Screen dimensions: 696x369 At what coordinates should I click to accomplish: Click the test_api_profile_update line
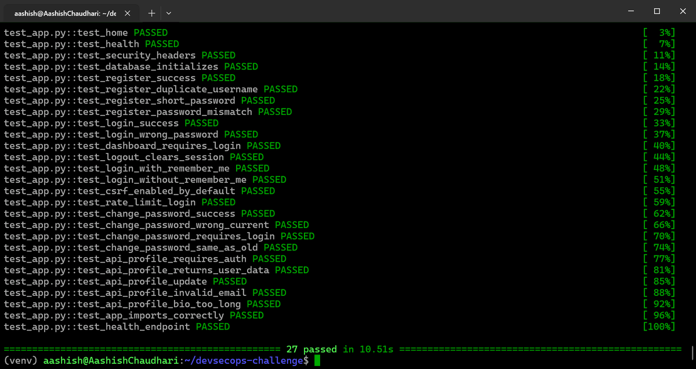point(125,281)
